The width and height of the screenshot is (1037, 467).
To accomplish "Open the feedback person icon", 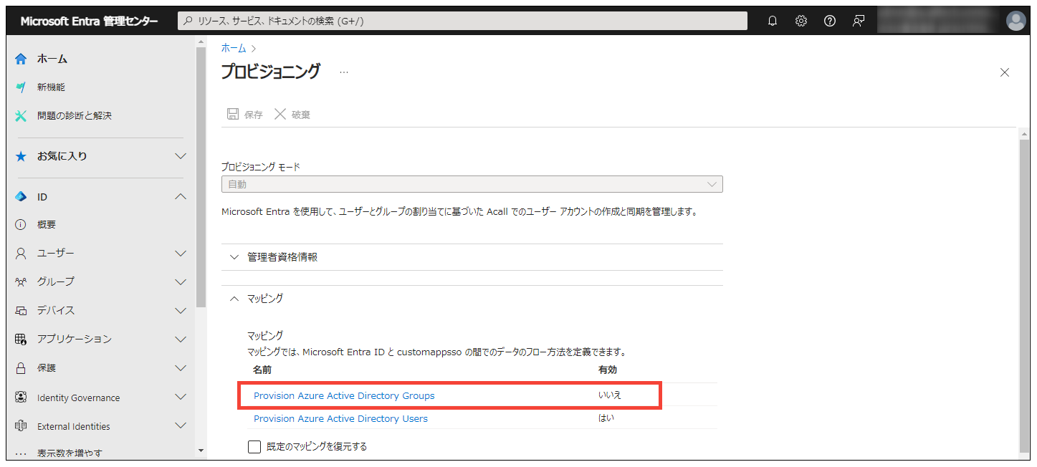I will 859,21.
